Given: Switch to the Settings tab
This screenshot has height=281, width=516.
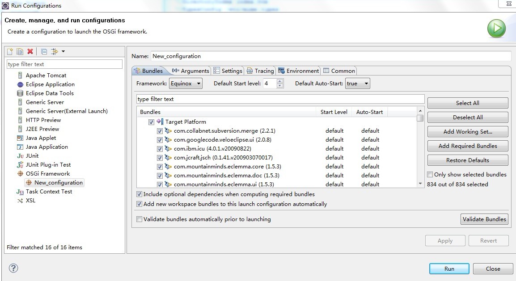Looking at the screenshot, I should (228, 71).
